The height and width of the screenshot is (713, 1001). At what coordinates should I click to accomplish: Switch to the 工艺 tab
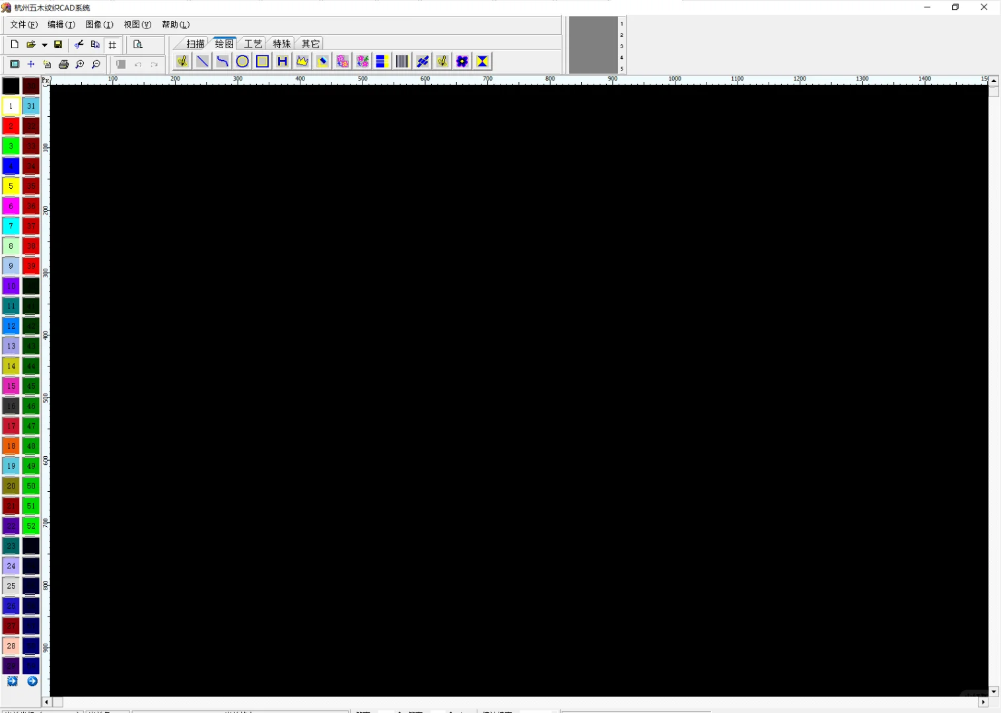(x=253, y=44)
